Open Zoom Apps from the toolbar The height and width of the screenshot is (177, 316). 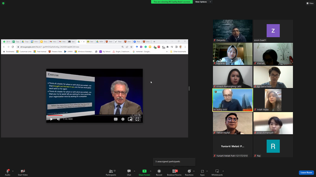tap(202, 172)
